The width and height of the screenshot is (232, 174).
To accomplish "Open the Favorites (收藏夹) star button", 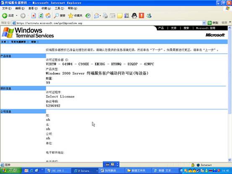I will point(75,16).
